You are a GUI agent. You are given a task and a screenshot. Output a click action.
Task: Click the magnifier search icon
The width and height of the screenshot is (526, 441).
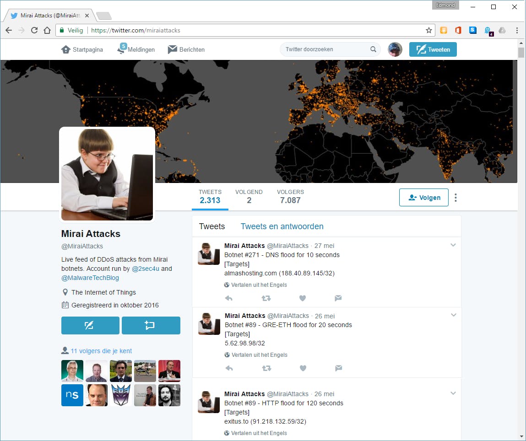[x=373, y=49]
